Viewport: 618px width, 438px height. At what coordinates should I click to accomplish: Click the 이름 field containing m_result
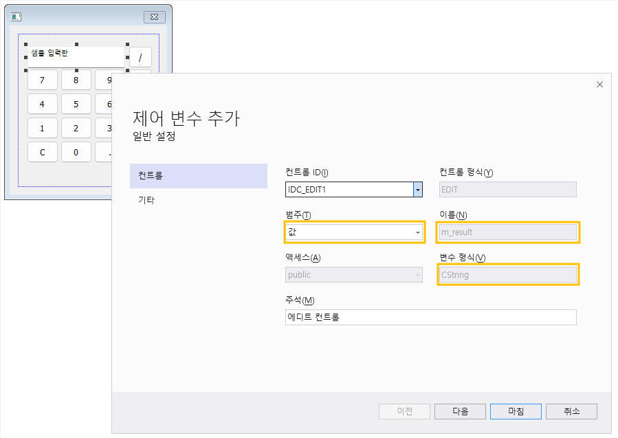click(x=507, y=232)
